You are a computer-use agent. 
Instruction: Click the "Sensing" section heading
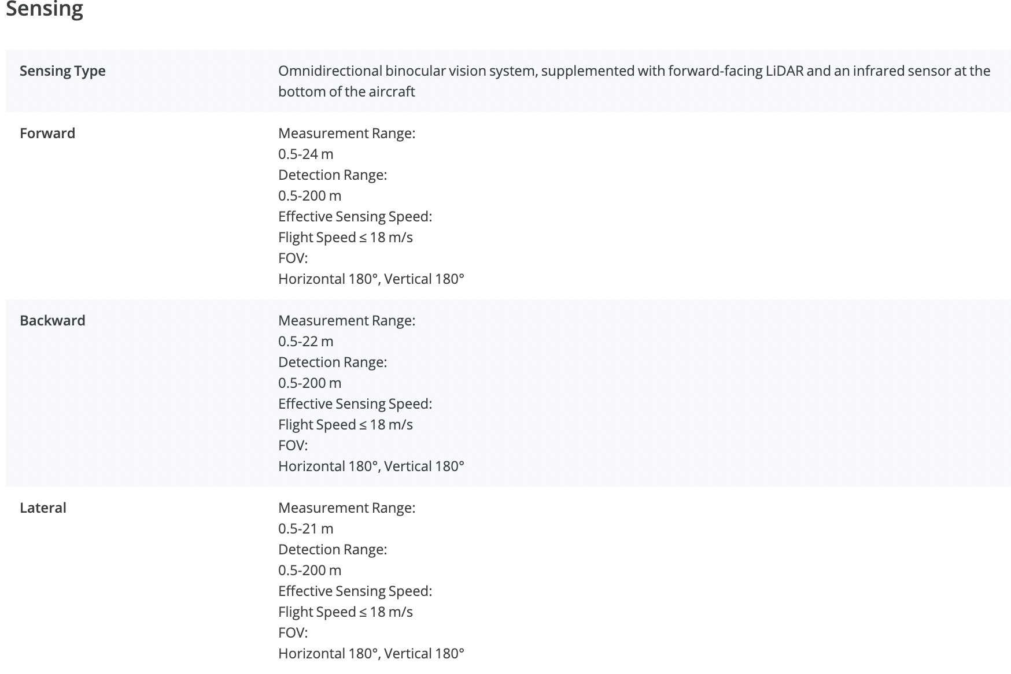(x=45, y=9)
